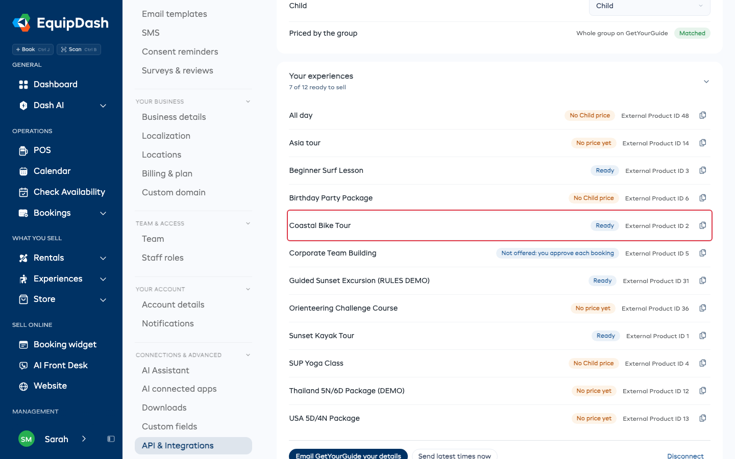Click the Disconnect link

[x=685, y=456]
